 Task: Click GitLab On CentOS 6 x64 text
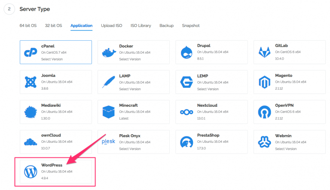pyautogui.click(x=288, y=52)
